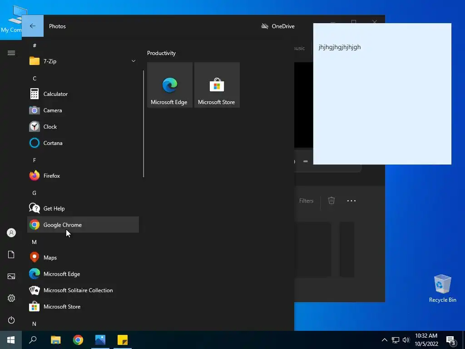Click the Recycle Bin desktop icon
The width and height of the screenshot is (465, 349).
(x=442, y=289)
